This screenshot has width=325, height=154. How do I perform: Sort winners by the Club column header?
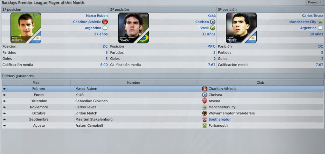[x=260, y=83]
